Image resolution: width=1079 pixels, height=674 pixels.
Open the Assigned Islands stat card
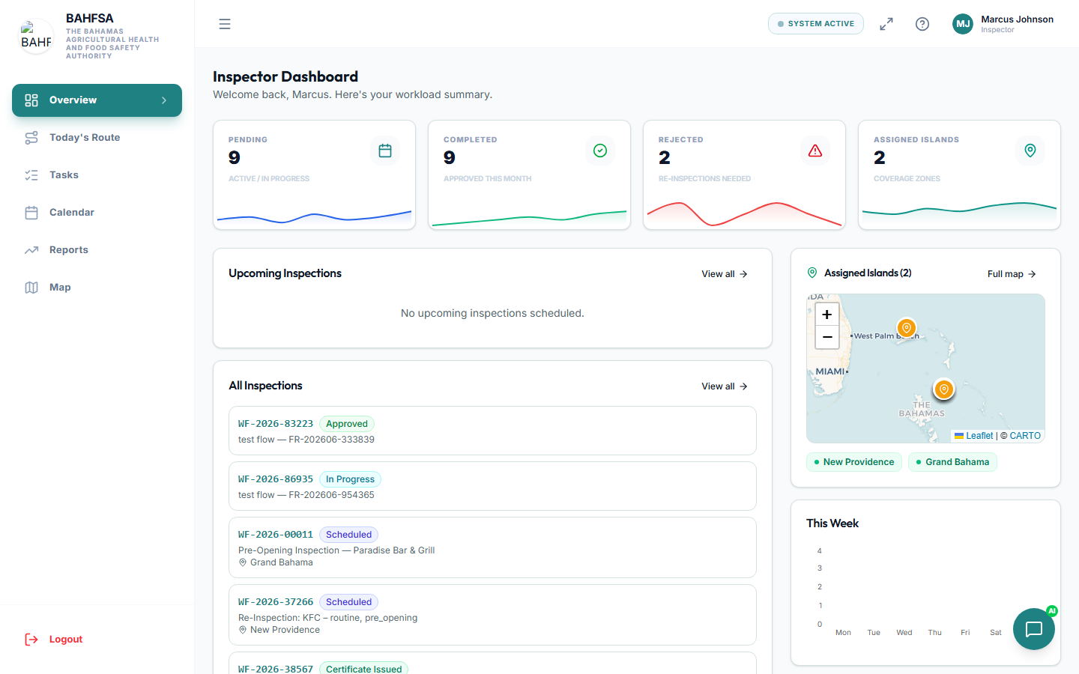pyautogui.click(x=959, y=175)
